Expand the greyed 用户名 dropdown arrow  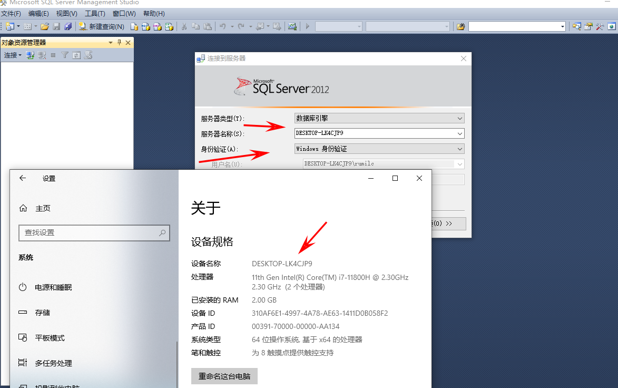point(459,164)
